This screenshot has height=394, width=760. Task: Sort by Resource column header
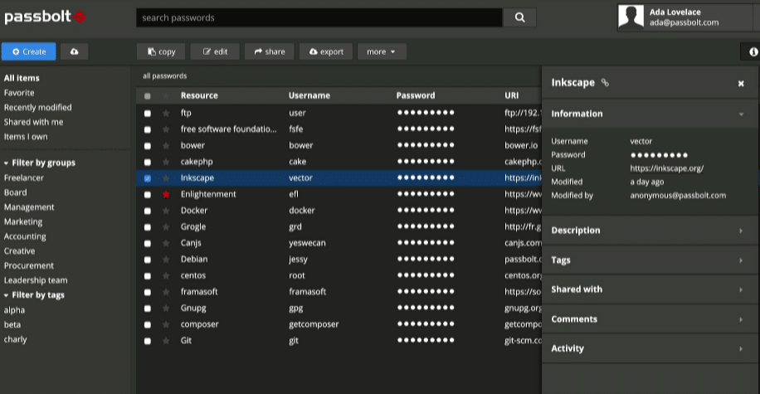coord(199,95)
